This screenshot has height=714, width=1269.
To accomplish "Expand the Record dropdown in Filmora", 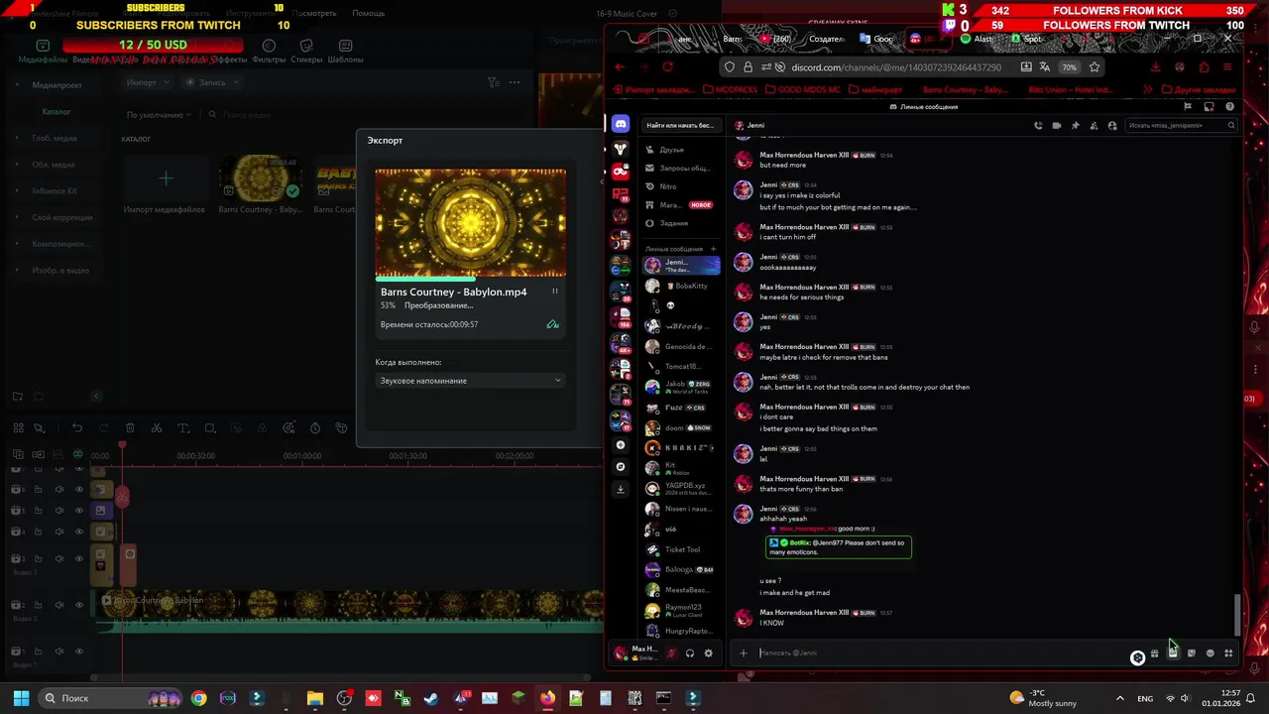I will 213,82.
